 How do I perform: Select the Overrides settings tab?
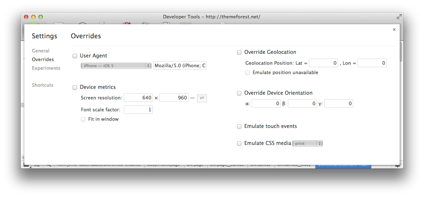(43, 60)
